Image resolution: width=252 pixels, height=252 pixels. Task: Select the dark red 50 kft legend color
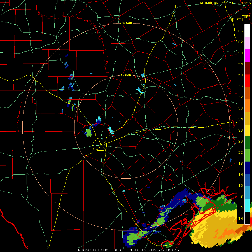click(247, 68)
